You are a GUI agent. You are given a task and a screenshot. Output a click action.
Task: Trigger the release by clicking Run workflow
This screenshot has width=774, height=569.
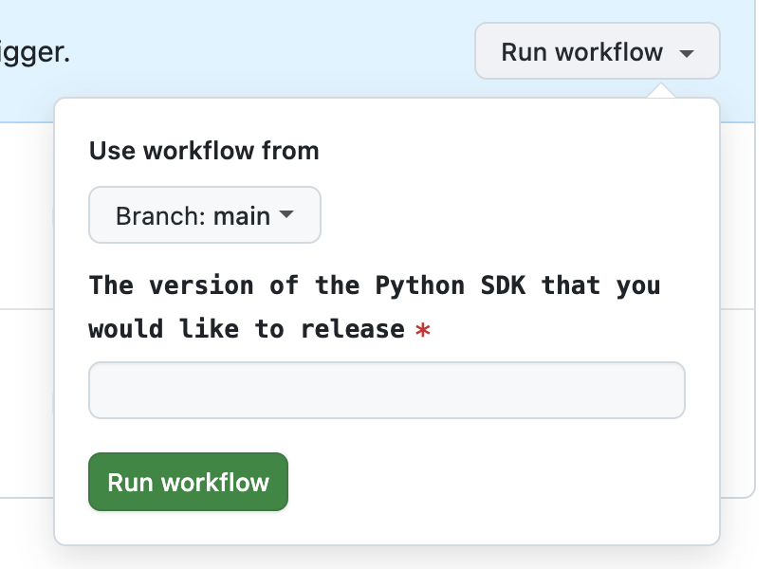[188, 482]
